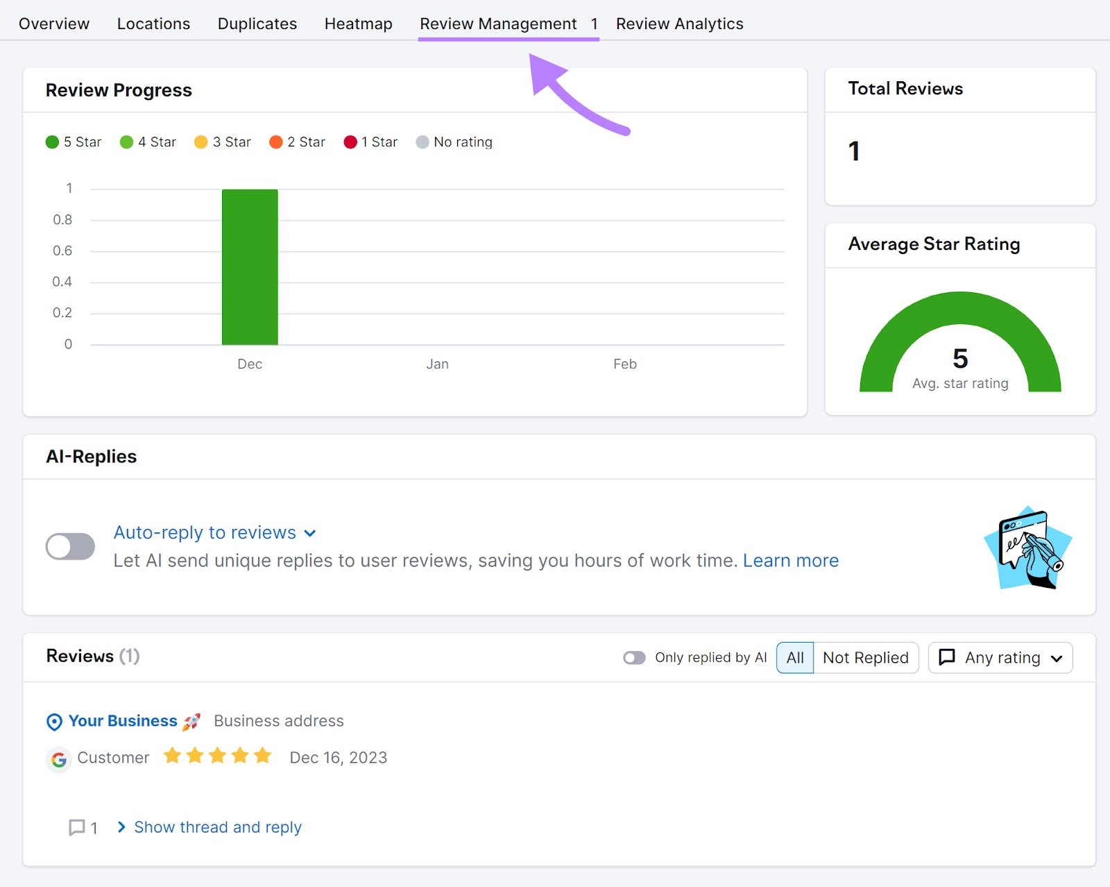This screenshot has width=1110, height=887.
Task: Open the Heatmap tab
Action: (358, 23)
